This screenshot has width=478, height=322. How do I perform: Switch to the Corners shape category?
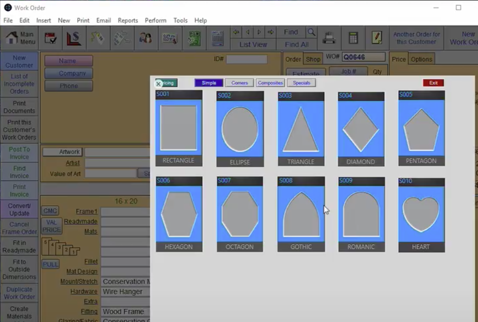coord(239,83)
